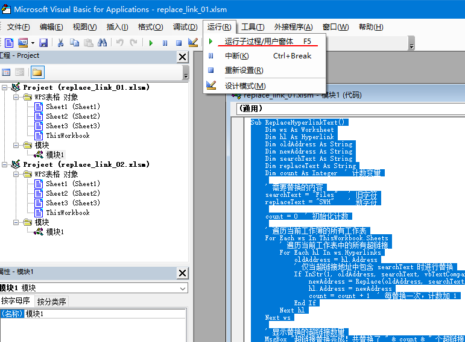Viewport: 465px width, 342px height.
Task: Select 模块1 under replace_link_02 project
Action: tap(55, 232)
